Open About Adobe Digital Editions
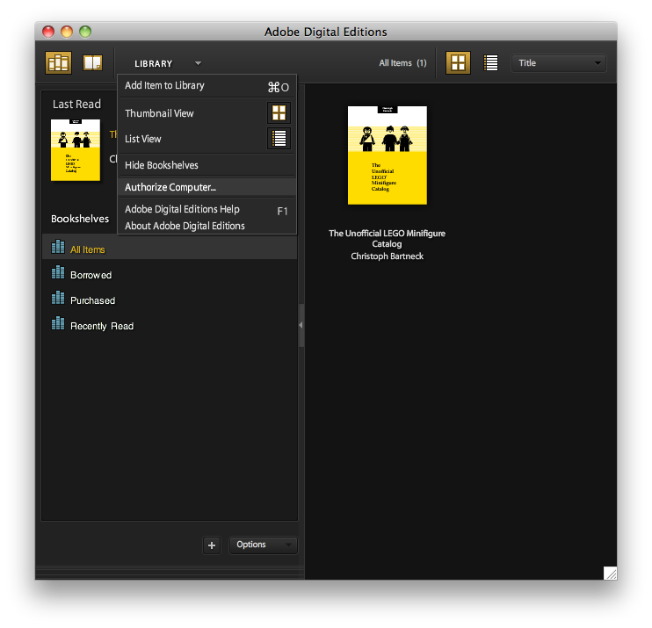 click(x=207, y=226)
